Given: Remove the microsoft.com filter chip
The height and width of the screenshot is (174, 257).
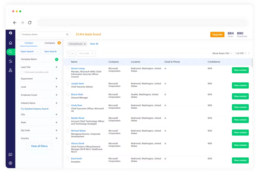Looking at the screenshot, I should pyautogui.click(x=85, y=44).
